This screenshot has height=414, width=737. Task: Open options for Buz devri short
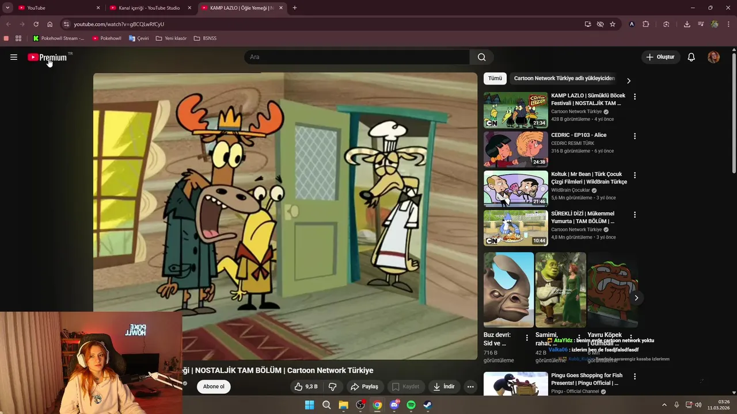click(526, 338)
